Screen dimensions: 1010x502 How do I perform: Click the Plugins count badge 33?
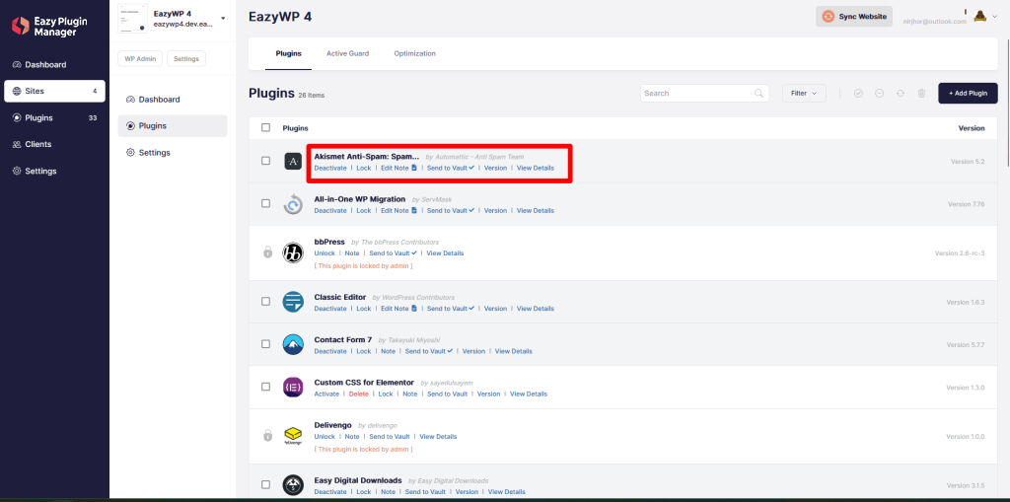click(x=93, y=118)
